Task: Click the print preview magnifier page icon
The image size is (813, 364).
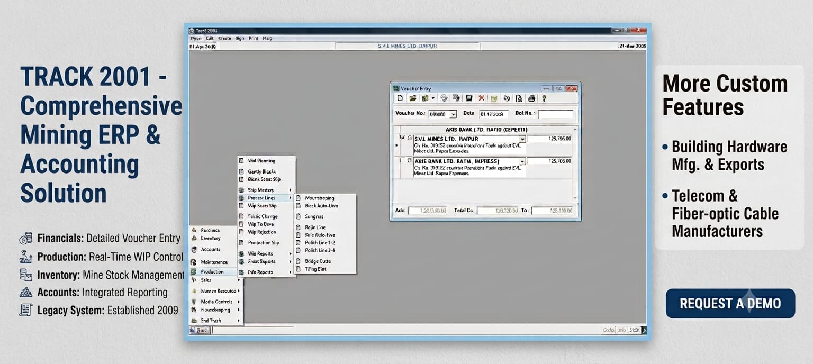Action: pos(519,98)
